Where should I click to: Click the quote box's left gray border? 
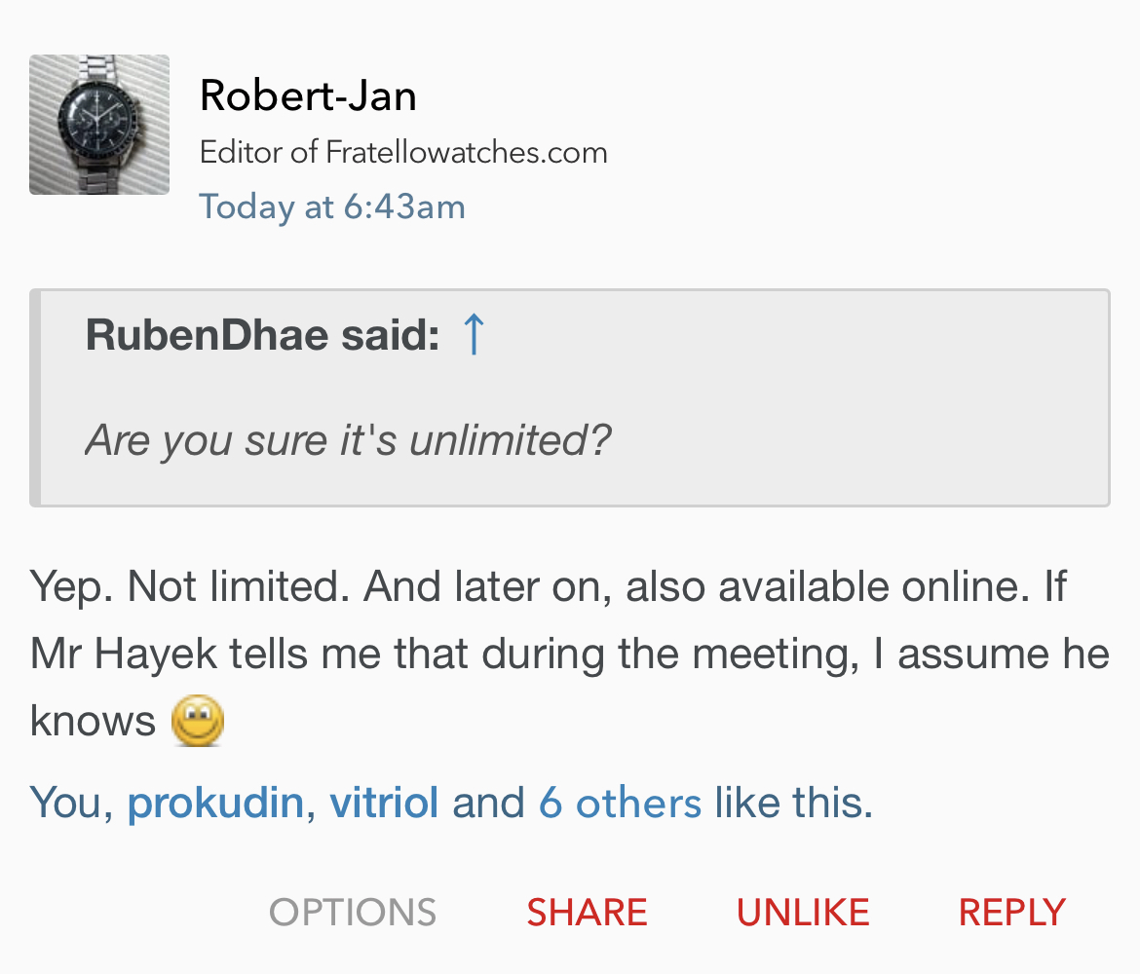[x=35, y=397]
